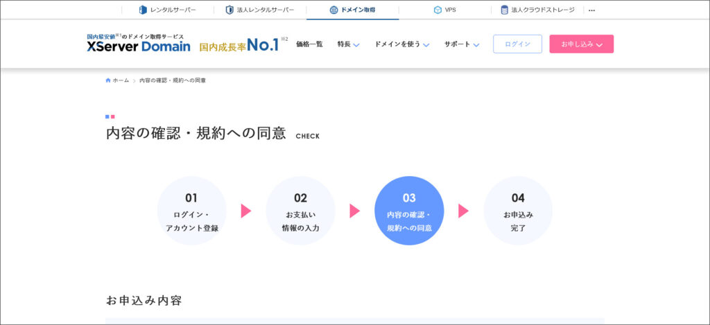Click step 04 お申込み完了 circle
Viewport: 710px width, 325px height.
(x=518, y=211)
